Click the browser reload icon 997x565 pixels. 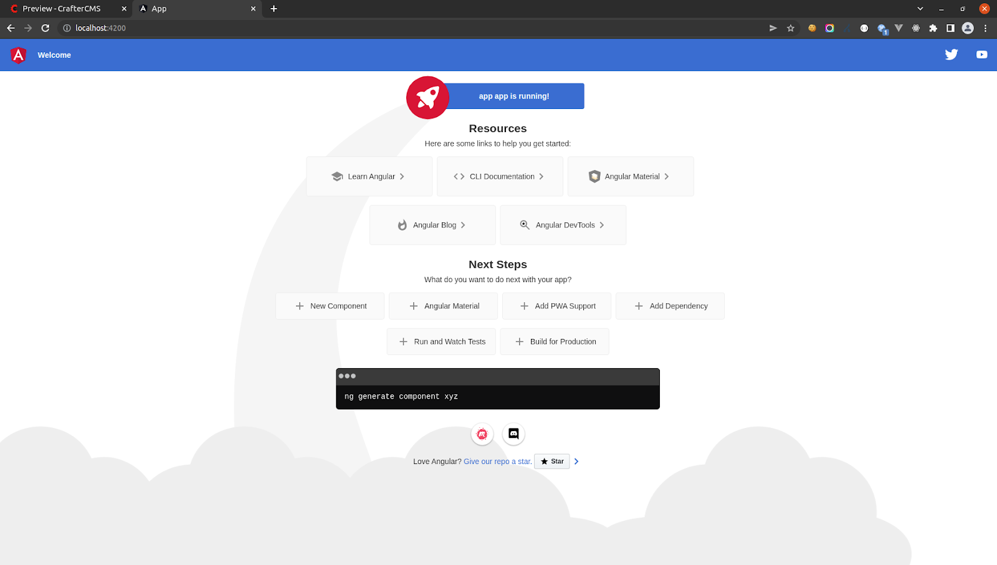(45, 28)
